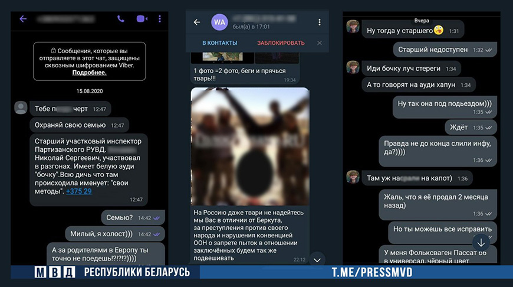This screenshot has height=287, width=513.
Task: Start a video call with the camera icon
Action: [142, 19]
